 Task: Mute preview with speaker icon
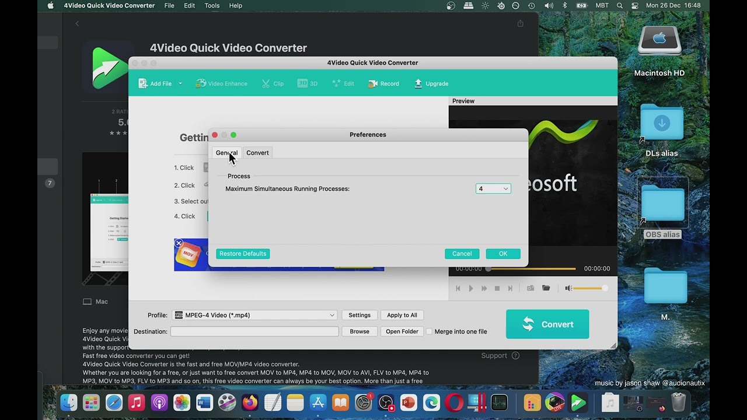point(568,288)
